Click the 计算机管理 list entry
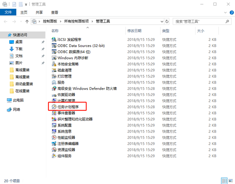 (x=66, y=100)
